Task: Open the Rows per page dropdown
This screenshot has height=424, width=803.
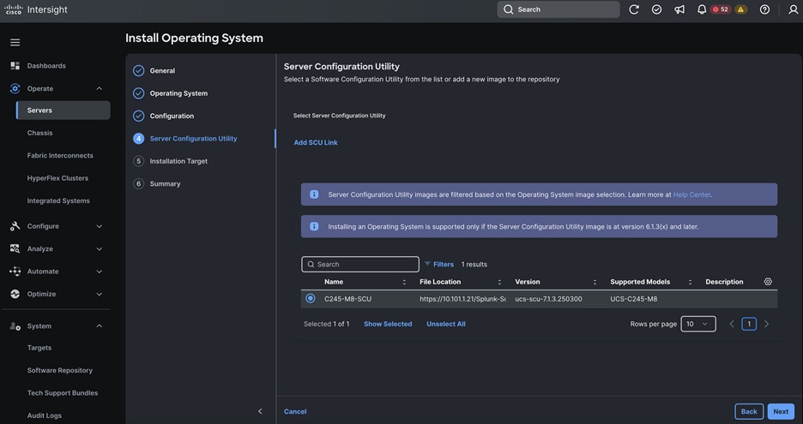Action: [698, 324]
